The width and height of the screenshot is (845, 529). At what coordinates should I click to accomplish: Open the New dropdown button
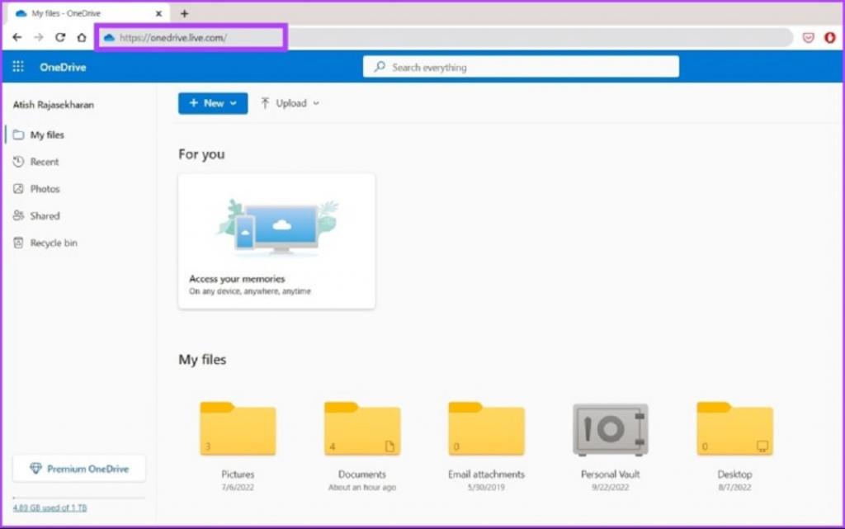pyautogui.click(x=213, y=103)
